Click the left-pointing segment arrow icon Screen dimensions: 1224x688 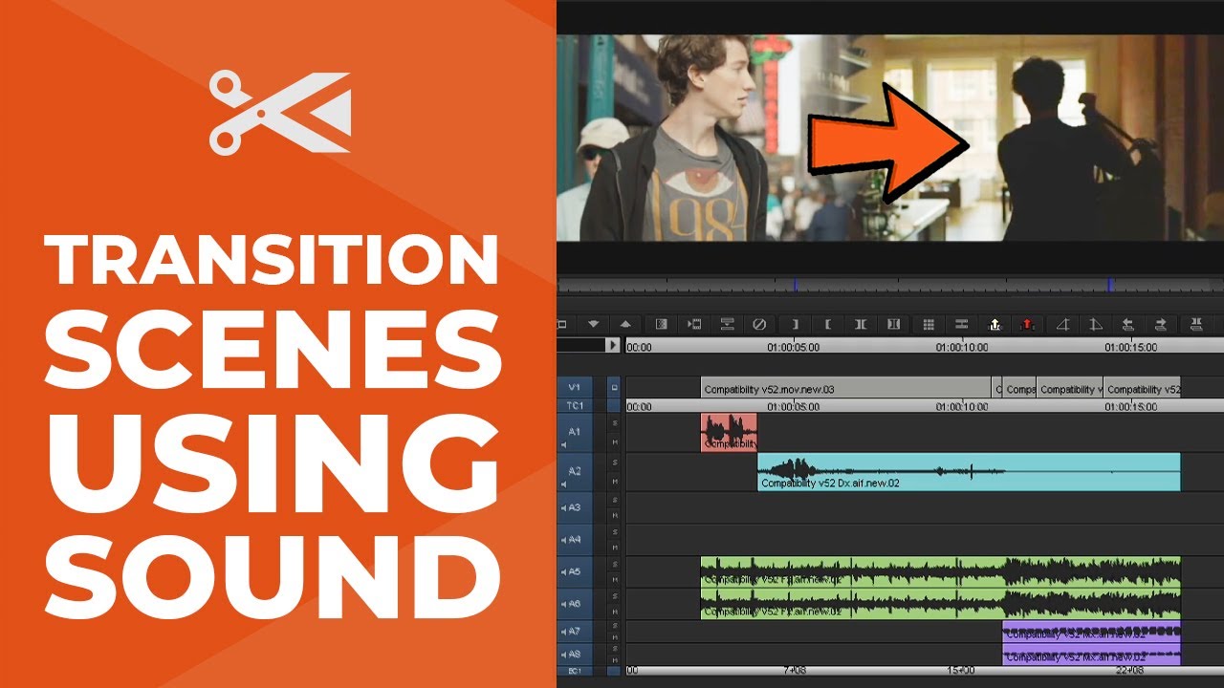point(1127,324)
